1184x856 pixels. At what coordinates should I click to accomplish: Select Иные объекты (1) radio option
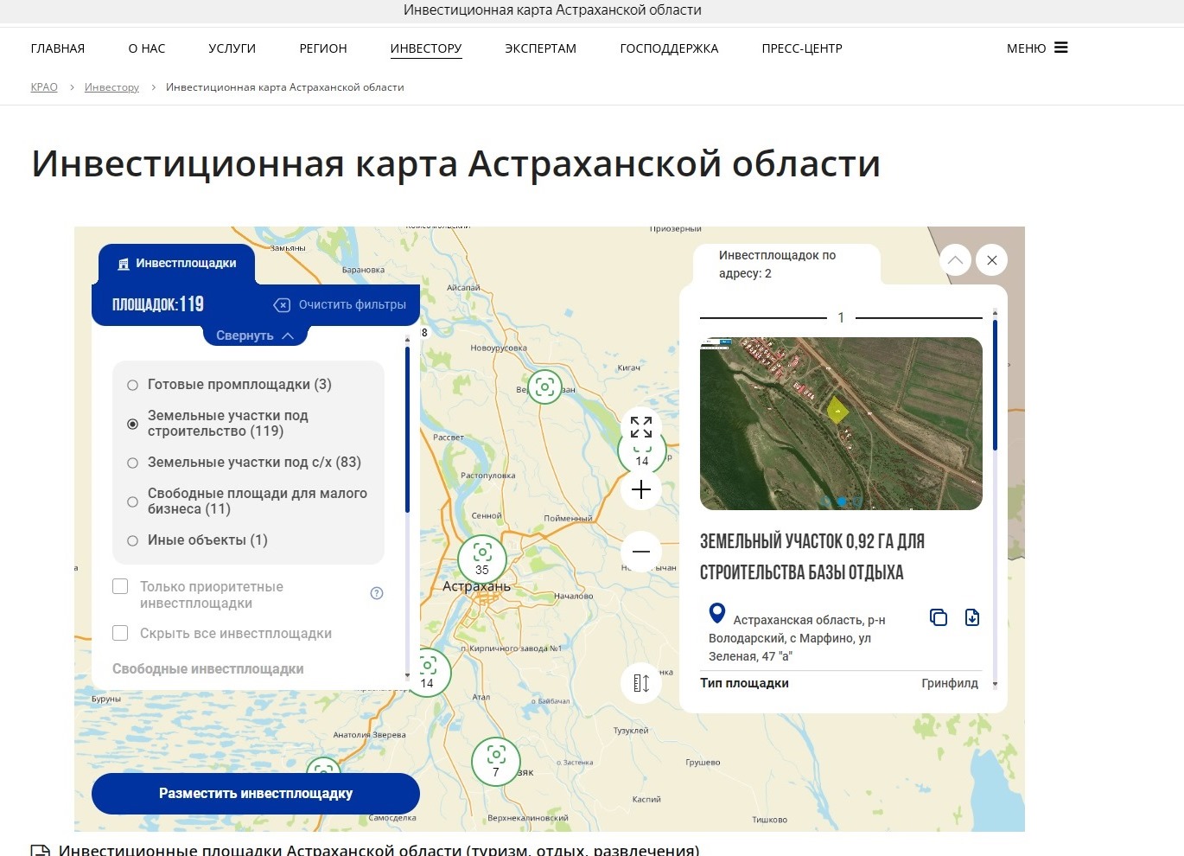tap(132, 540)
